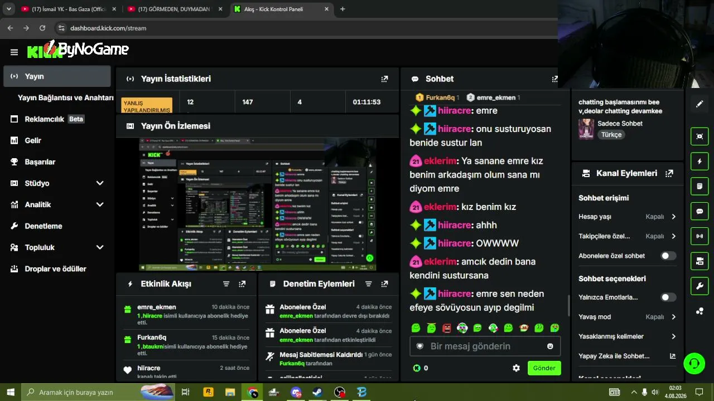
Task: Click the pencil edit stream info icon
Action: 699,104
